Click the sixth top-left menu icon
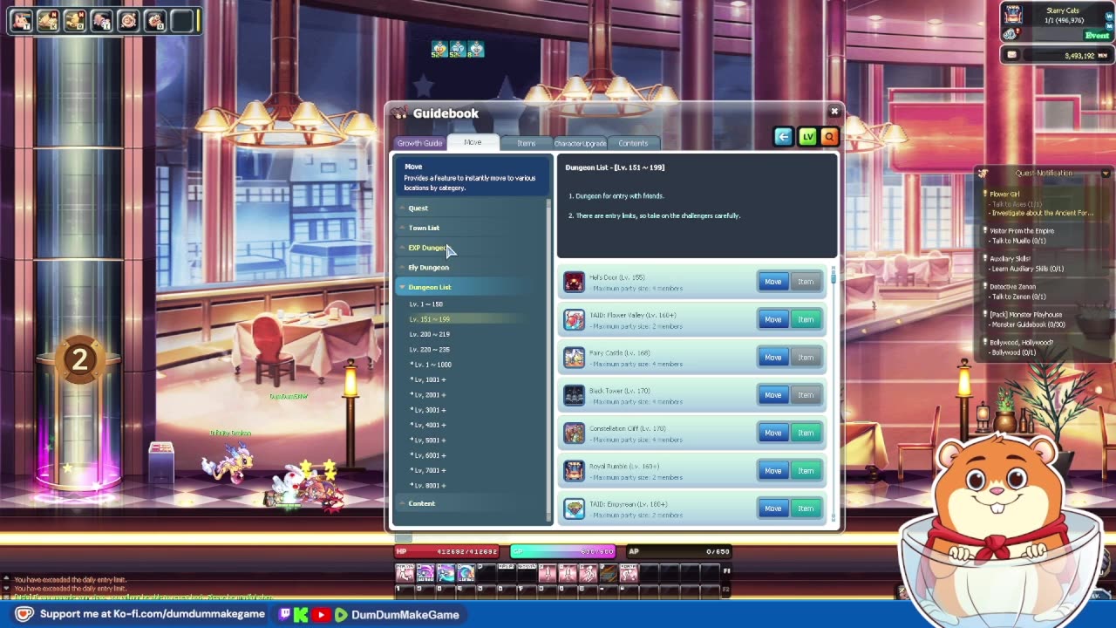 (155, 20)
